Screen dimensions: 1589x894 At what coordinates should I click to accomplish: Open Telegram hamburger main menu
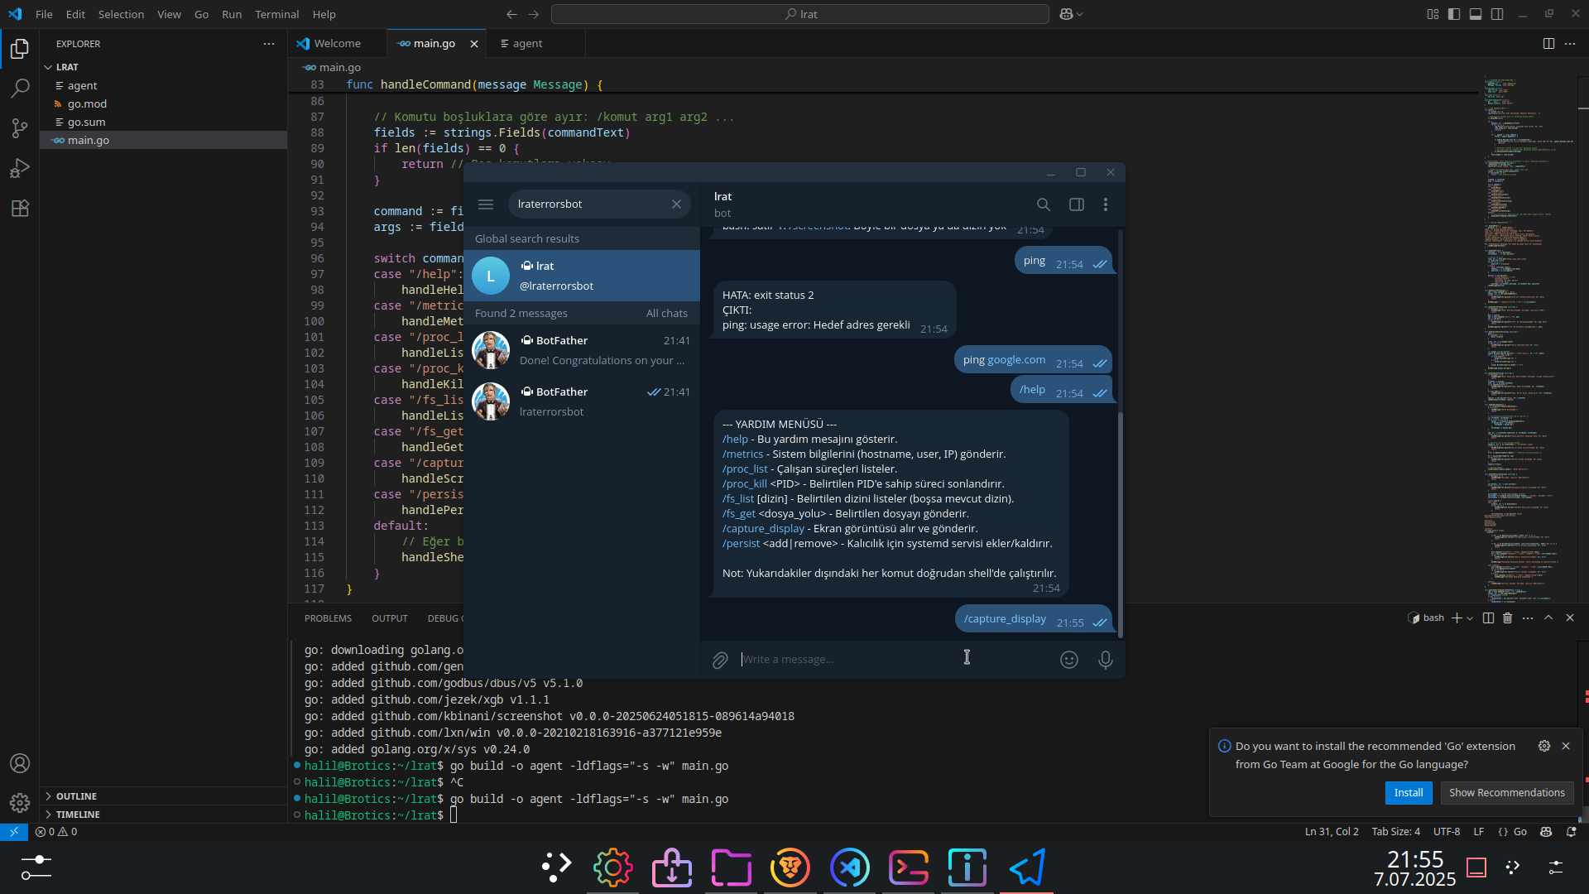coord(486,204)
